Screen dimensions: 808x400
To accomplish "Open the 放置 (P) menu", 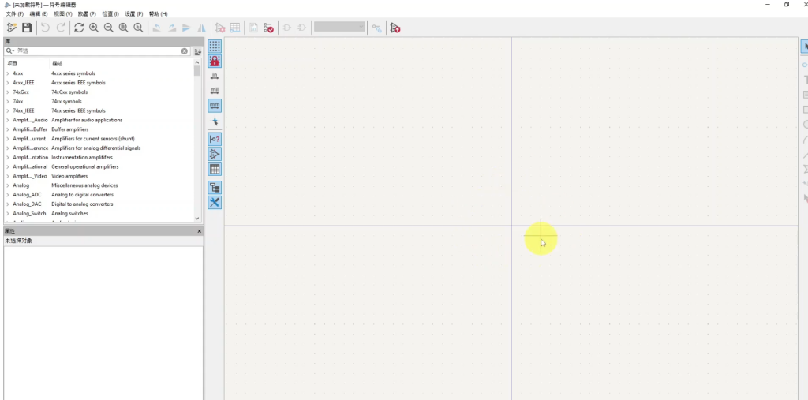I will click(x=87, y=14).
